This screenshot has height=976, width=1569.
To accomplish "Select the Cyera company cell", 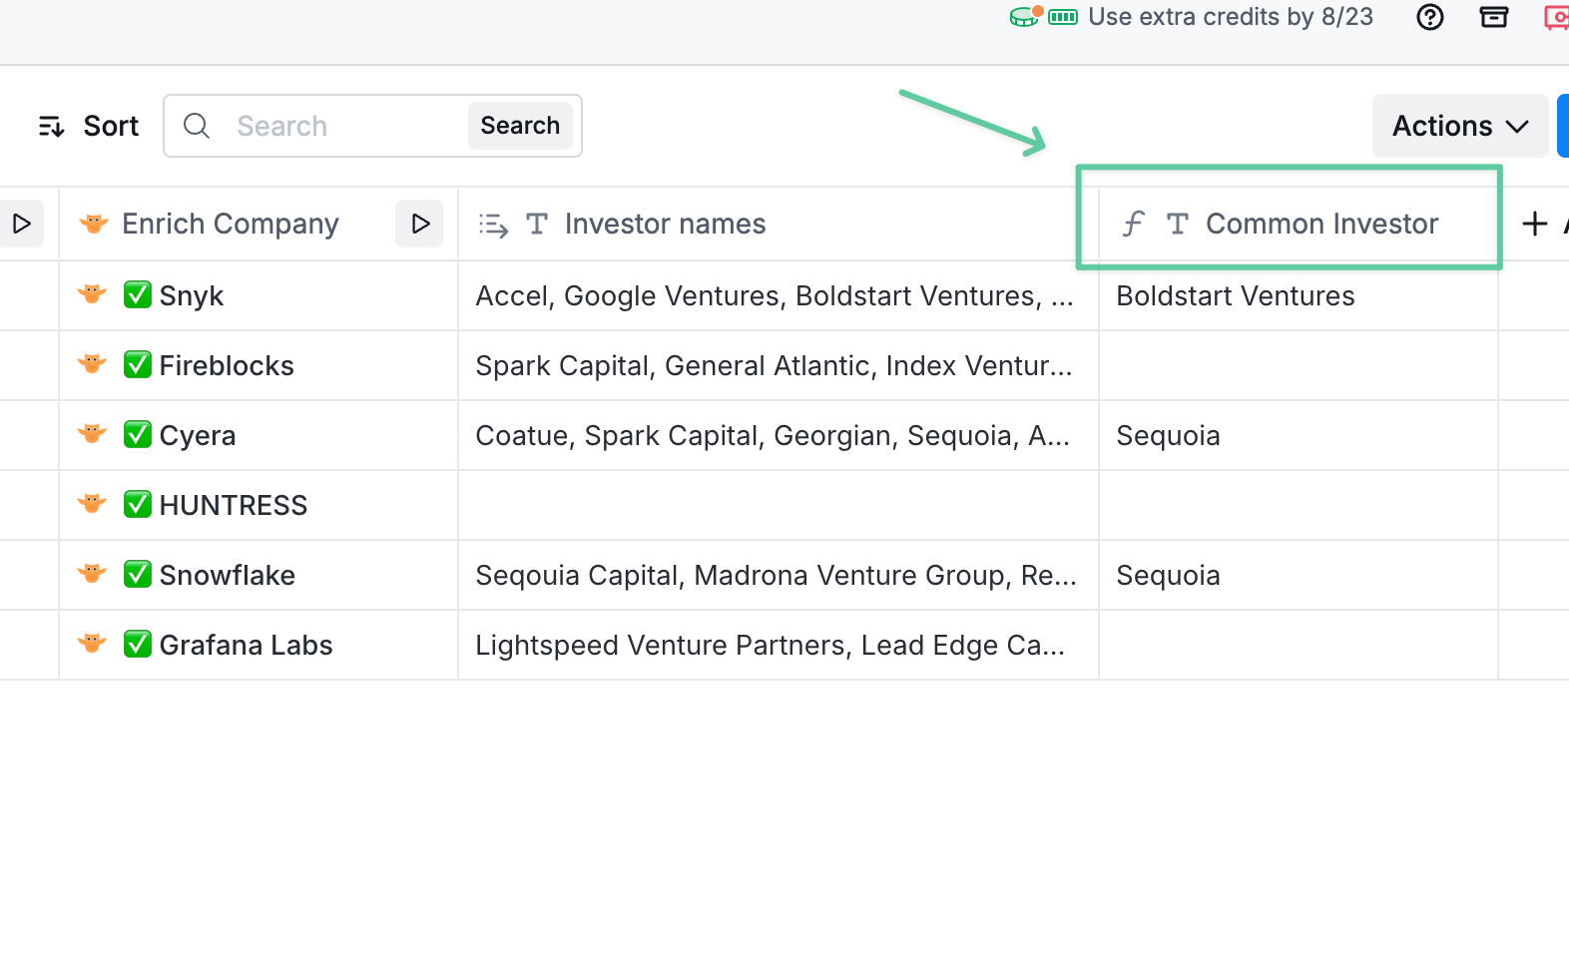I will coord(259,435).
